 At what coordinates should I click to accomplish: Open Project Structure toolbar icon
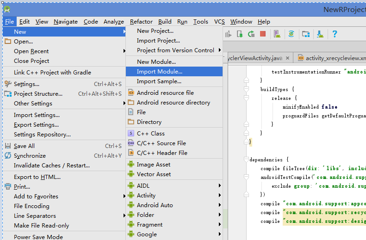coord(305,34)
